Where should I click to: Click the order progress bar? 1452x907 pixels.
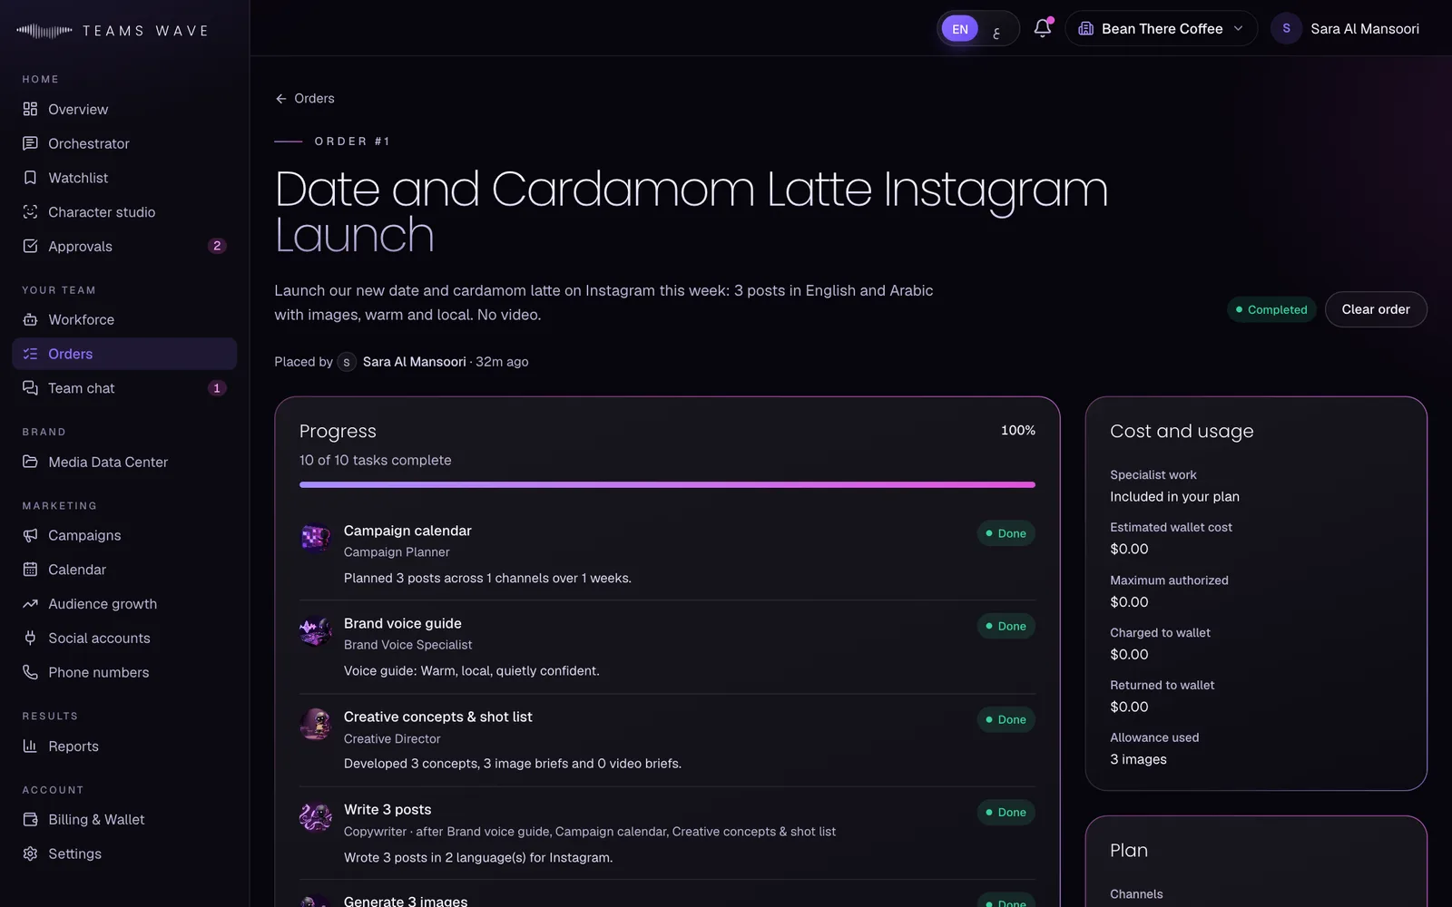pyautogui.click(x=667, y=484)
